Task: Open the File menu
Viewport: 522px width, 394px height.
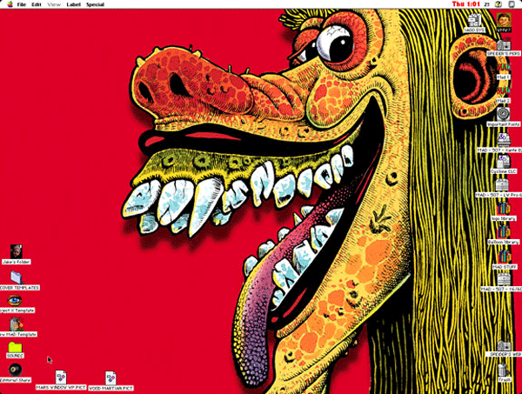Action: point(21,4)
